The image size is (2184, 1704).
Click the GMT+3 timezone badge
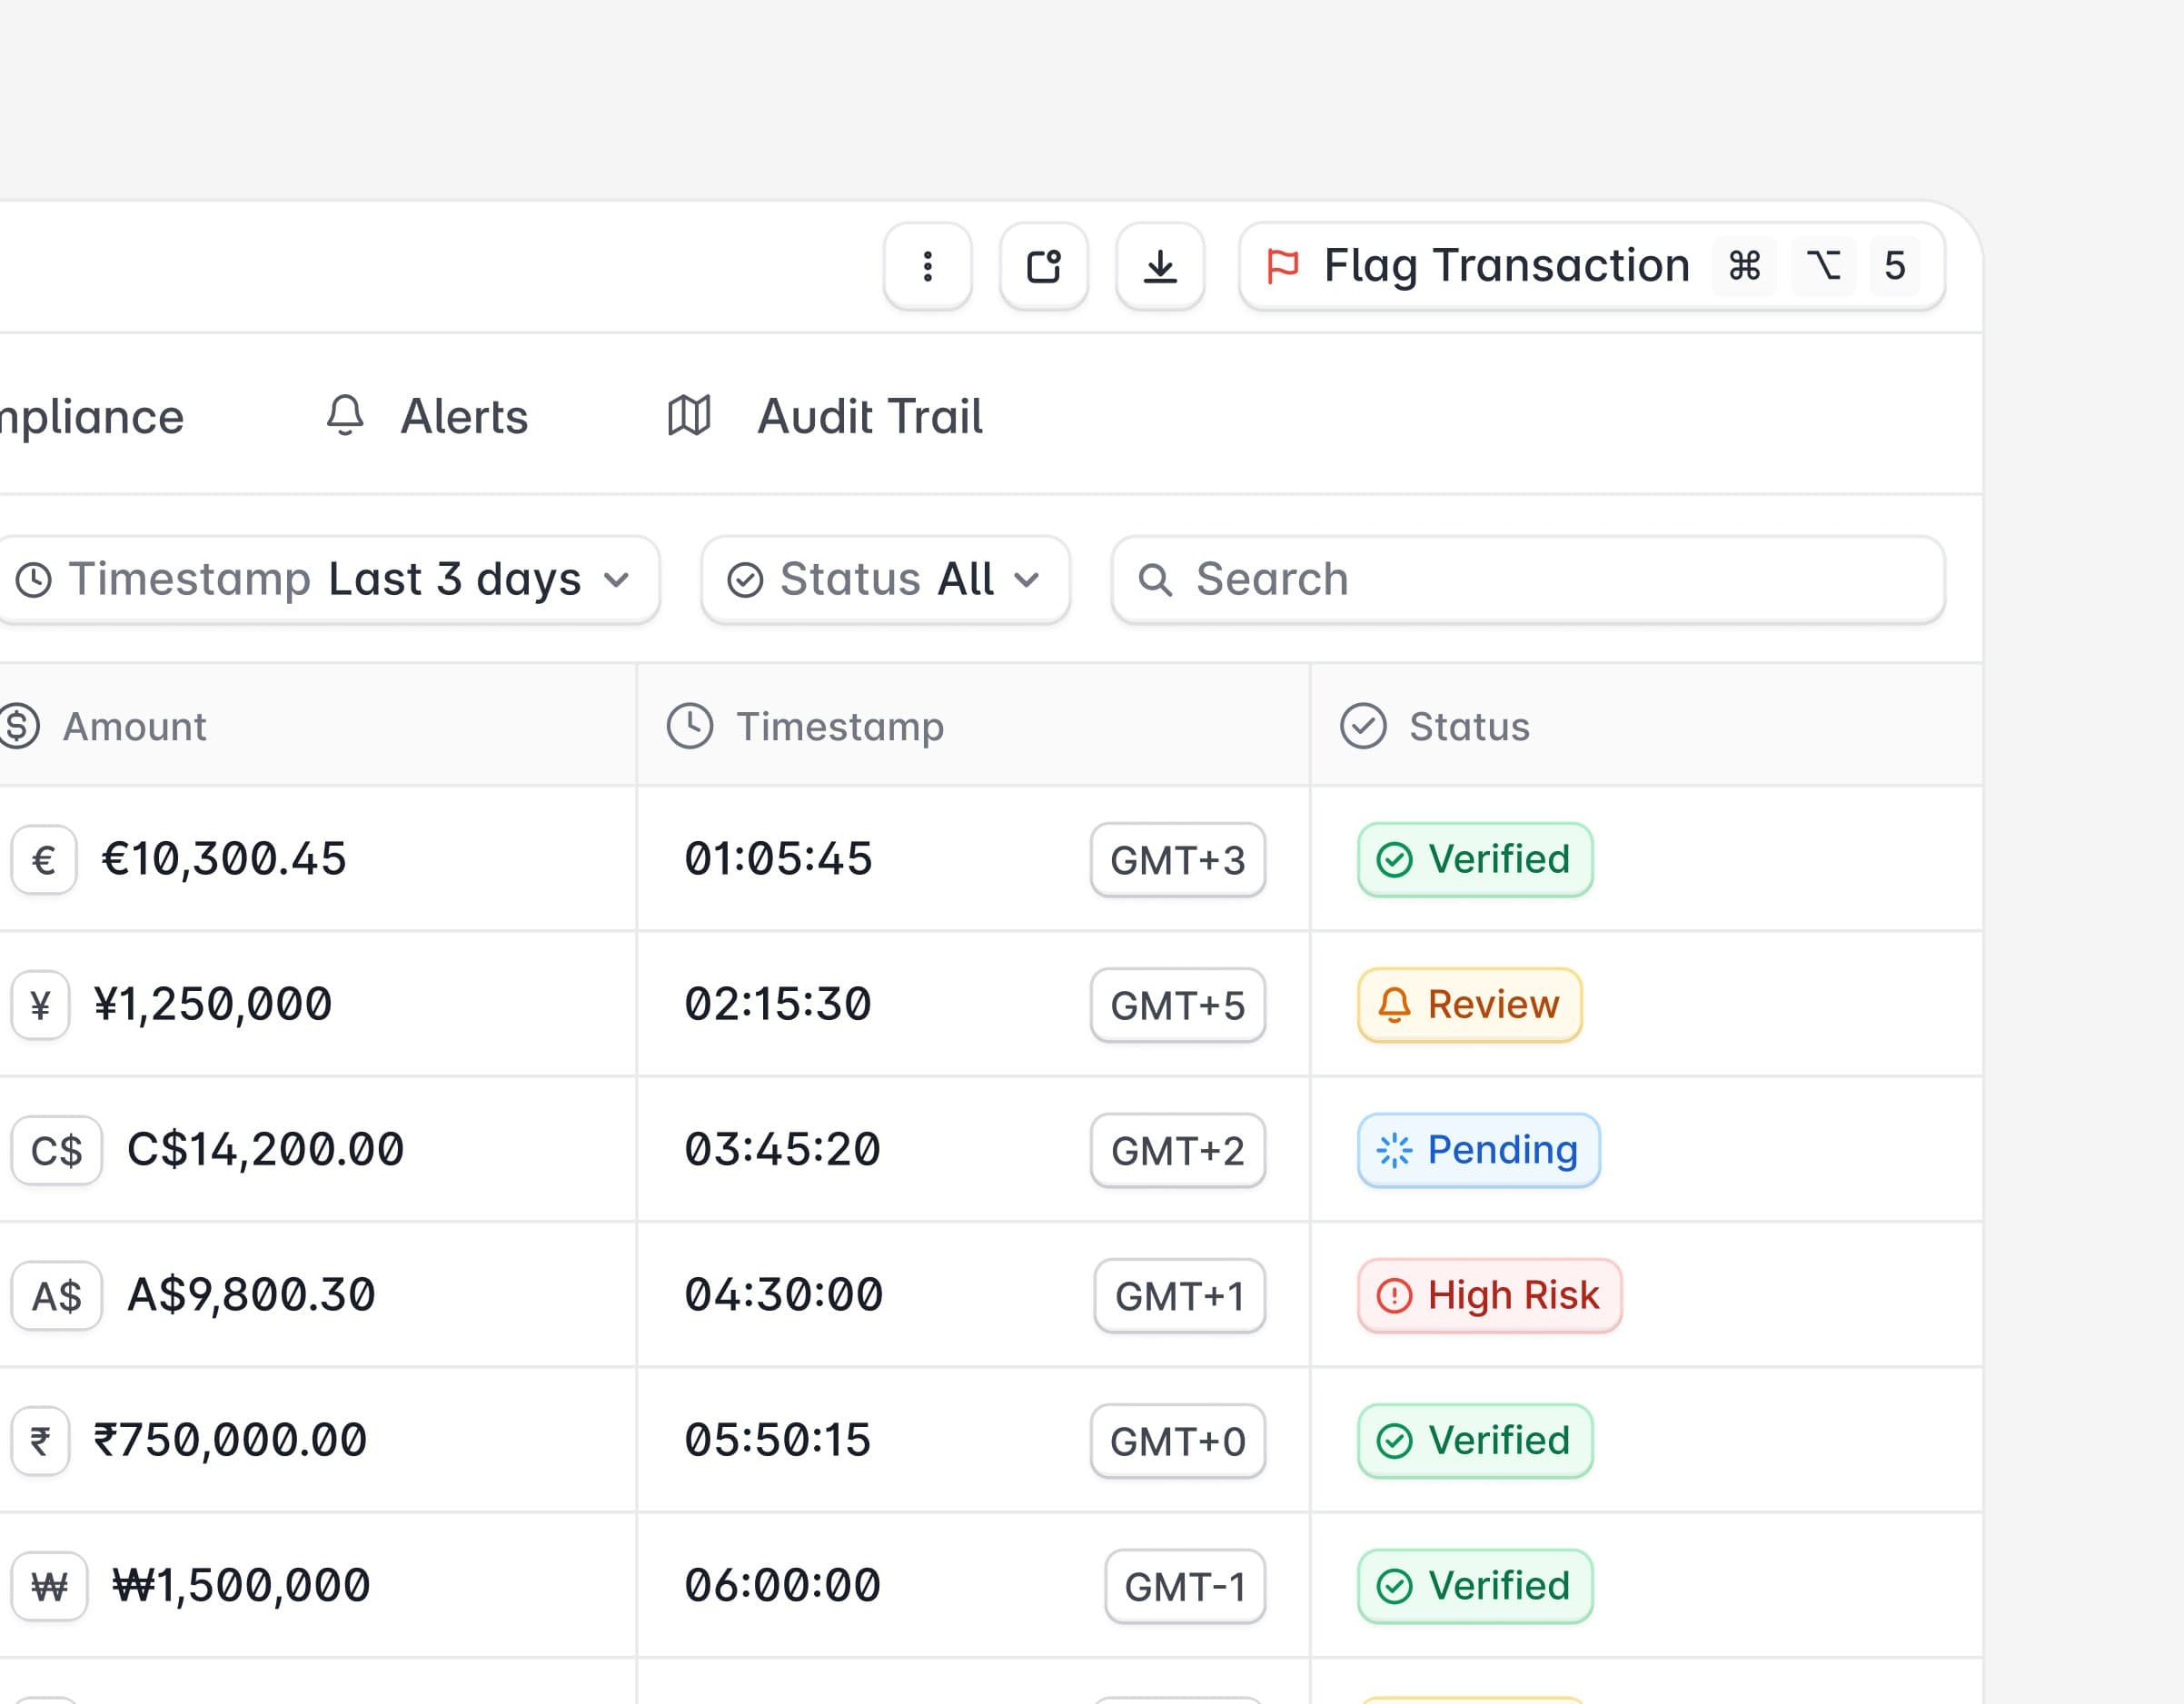(x=1177, y=860)
